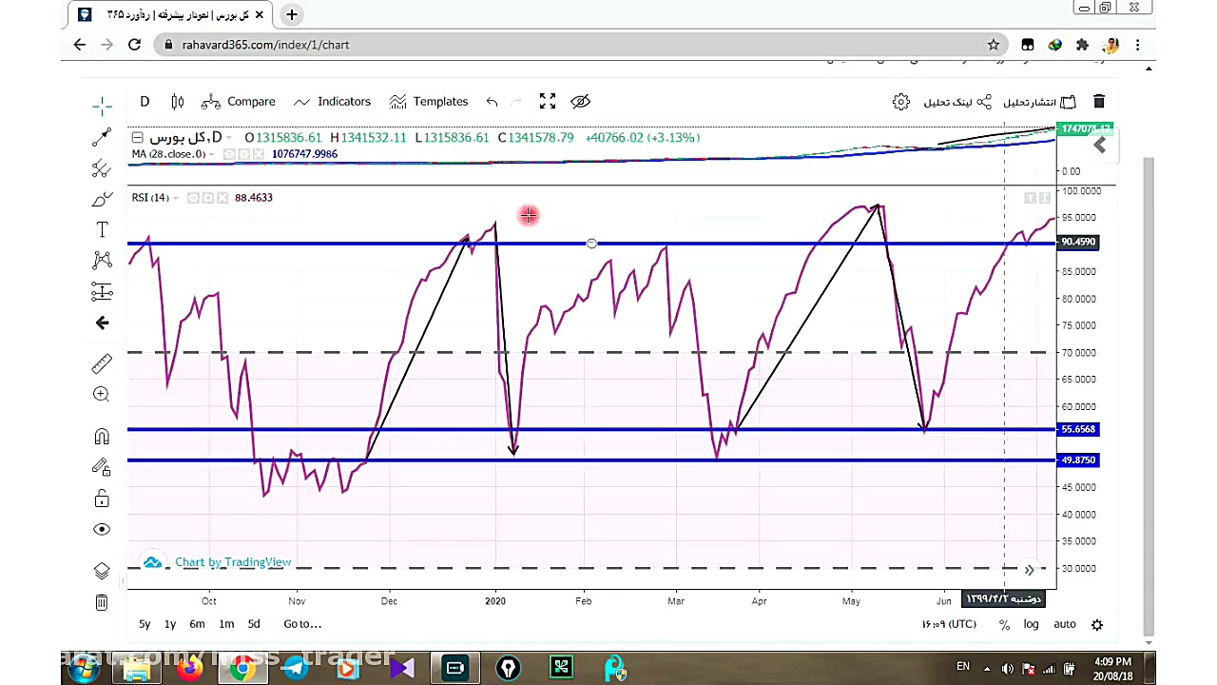Choose the brush shape drawing tool
This screenshot has height=685, width=1217.
click(x=102, y=199)
